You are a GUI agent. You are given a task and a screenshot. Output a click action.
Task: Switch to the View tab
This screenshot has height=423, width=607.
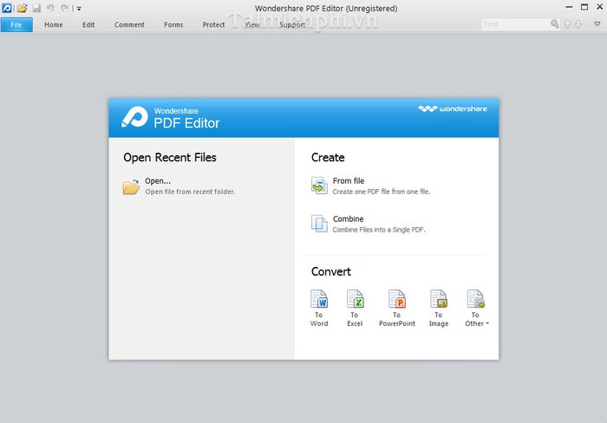click(x=252, y=25)
